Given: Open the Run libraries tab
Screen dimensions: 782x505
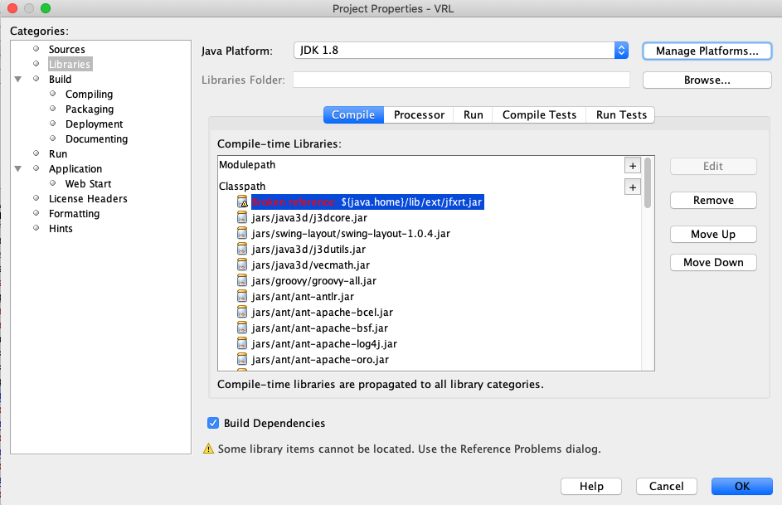Looking at the screenshot, I should [473, 114].
